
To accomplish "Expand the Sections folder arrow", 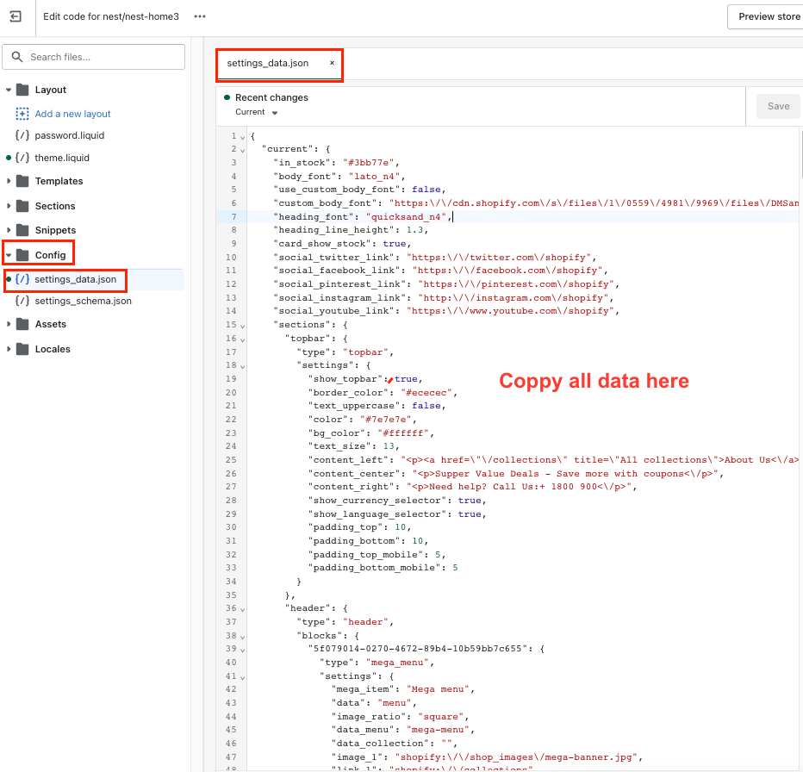I will [9, 206].
